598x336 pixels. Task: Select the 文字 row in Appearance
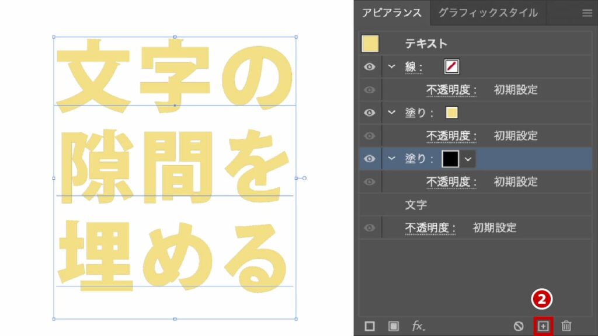pos(475,205)
